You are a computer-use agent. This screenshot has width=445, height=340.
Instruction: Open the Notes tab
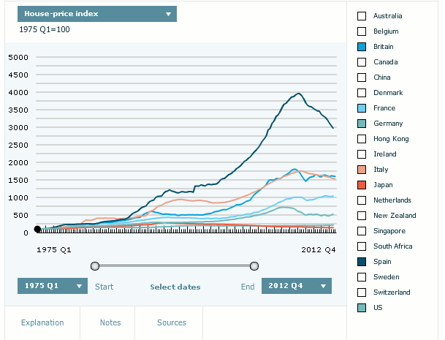(x=110, y=322)
